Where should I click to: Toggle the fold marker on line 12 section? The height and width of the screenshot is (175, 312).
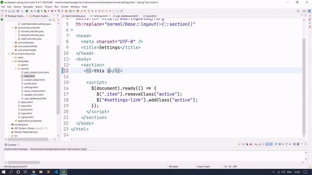click(x=69, y=65)
